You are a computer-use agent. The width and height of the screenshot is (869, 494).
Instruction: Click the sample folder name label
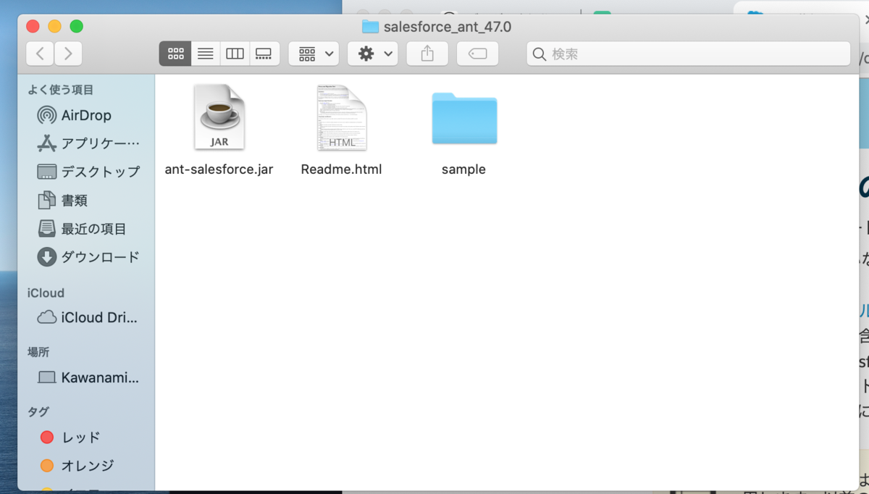click(463, 169)
